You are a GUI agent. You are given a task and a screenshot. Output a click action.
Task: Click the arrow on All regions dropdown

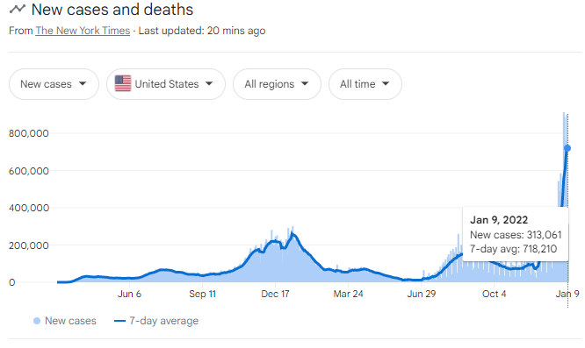[x=305, y=84]
